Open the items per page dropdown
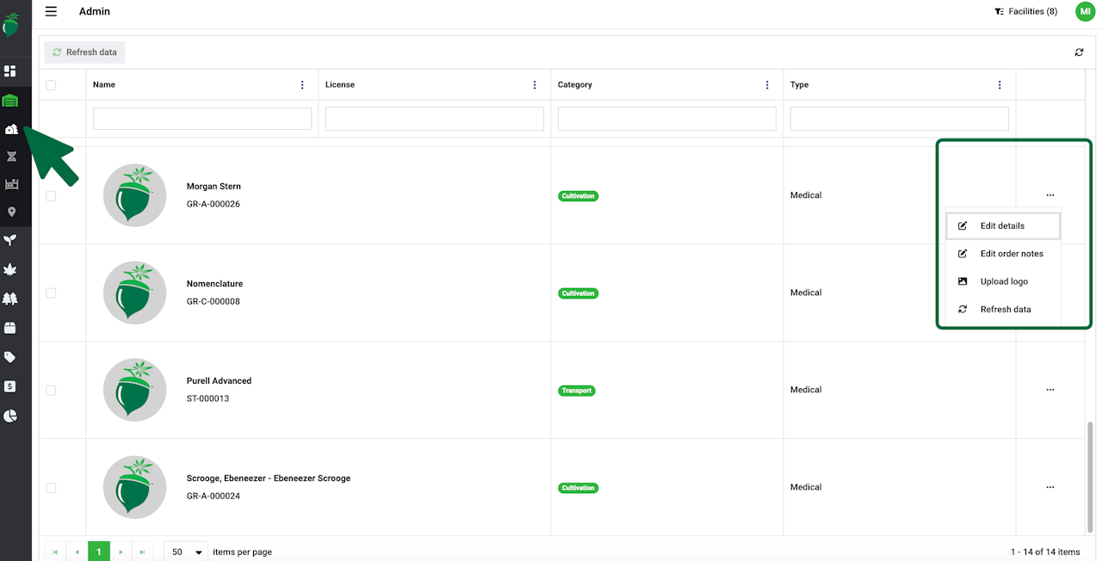This screenshot has height=561, width=1102. [x=186, y=552]
